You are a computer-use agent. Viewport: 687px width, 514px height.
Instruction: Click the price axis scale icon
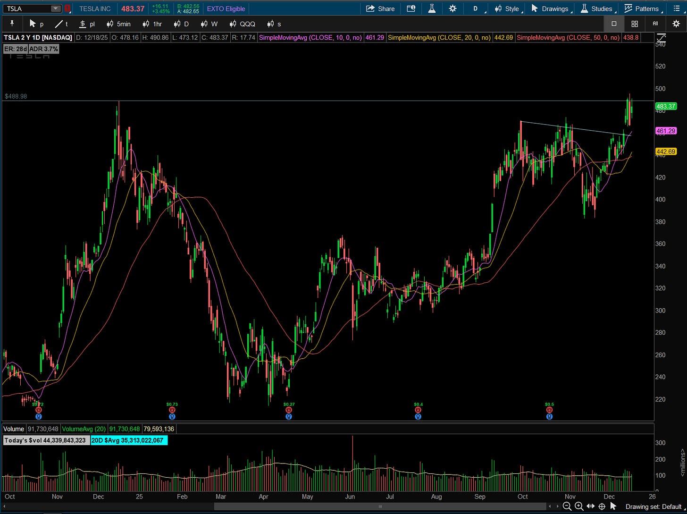[x=662, y=37]
